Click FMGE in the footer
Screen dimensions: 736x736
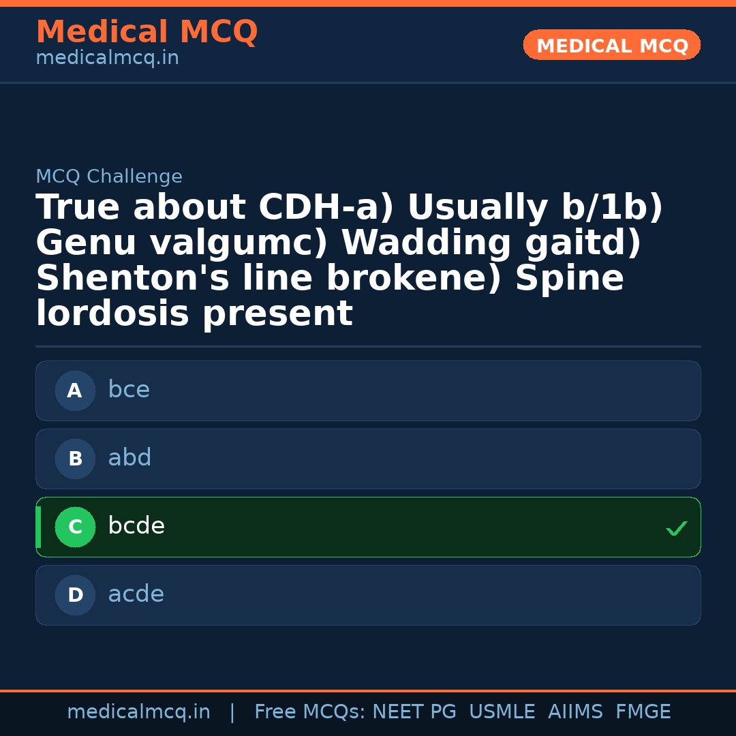[643, 712]
